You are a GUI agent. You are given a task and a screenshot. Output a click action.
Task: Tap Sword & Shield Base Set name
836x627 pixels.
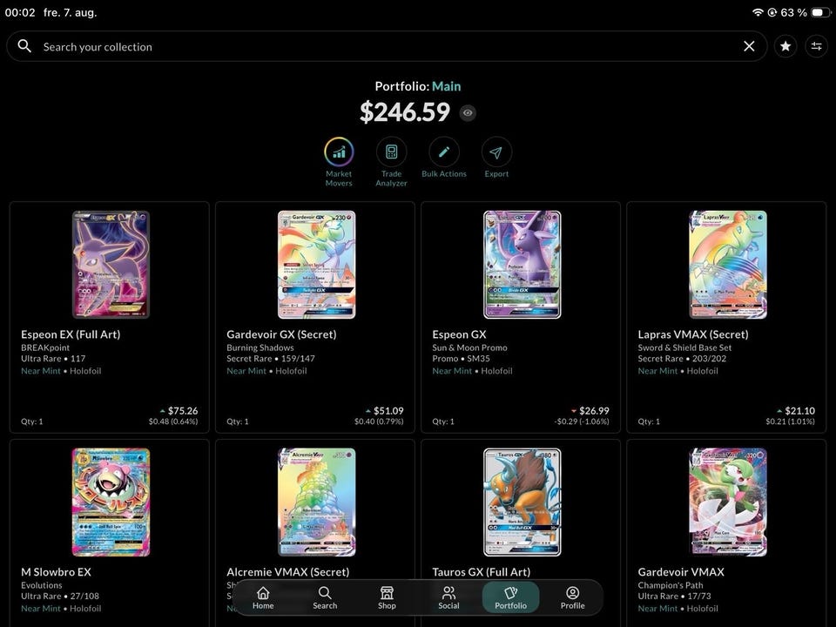(x=684, y=347)
